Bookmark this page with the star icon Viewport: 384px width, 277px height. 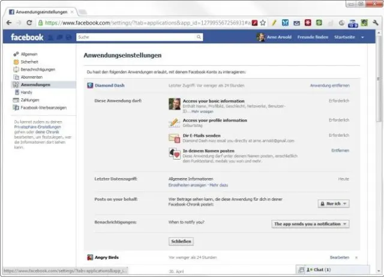(x=263, y=23)
